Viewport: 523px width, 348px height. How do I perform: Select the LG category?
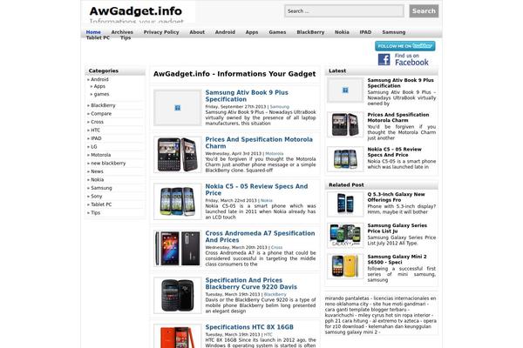tap(94, 147)
